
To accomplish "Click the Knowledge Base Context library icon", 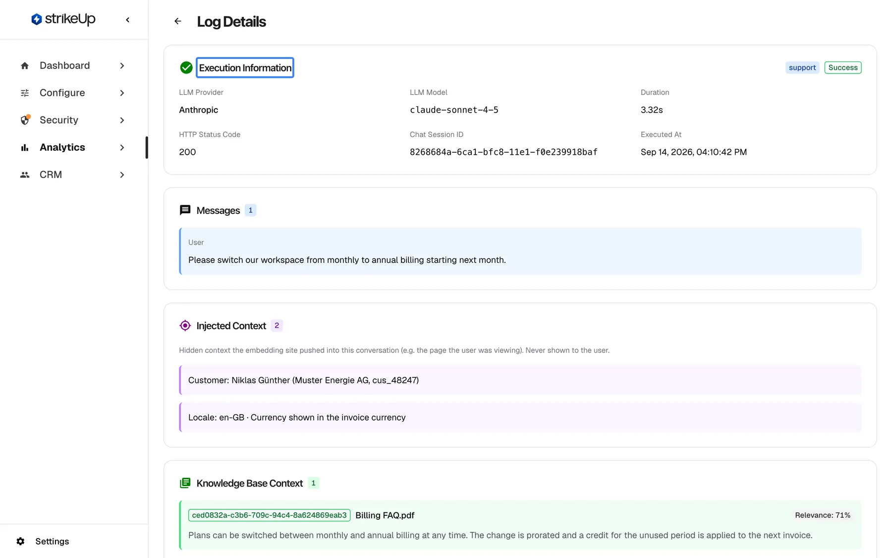I will point(185,483).
